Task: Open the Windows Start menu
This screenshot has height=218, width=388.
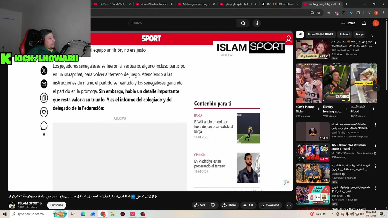Action: point(5,214)
